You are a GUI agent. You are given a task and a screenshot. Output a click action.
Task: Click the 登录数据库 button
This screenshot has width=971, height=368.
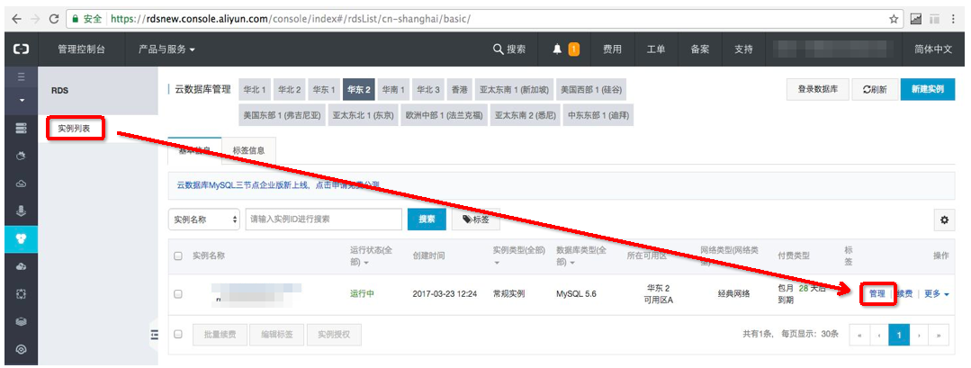point(817,89)
